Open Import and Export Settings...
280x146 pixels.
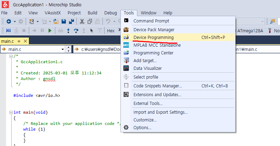tap(178, 112)
